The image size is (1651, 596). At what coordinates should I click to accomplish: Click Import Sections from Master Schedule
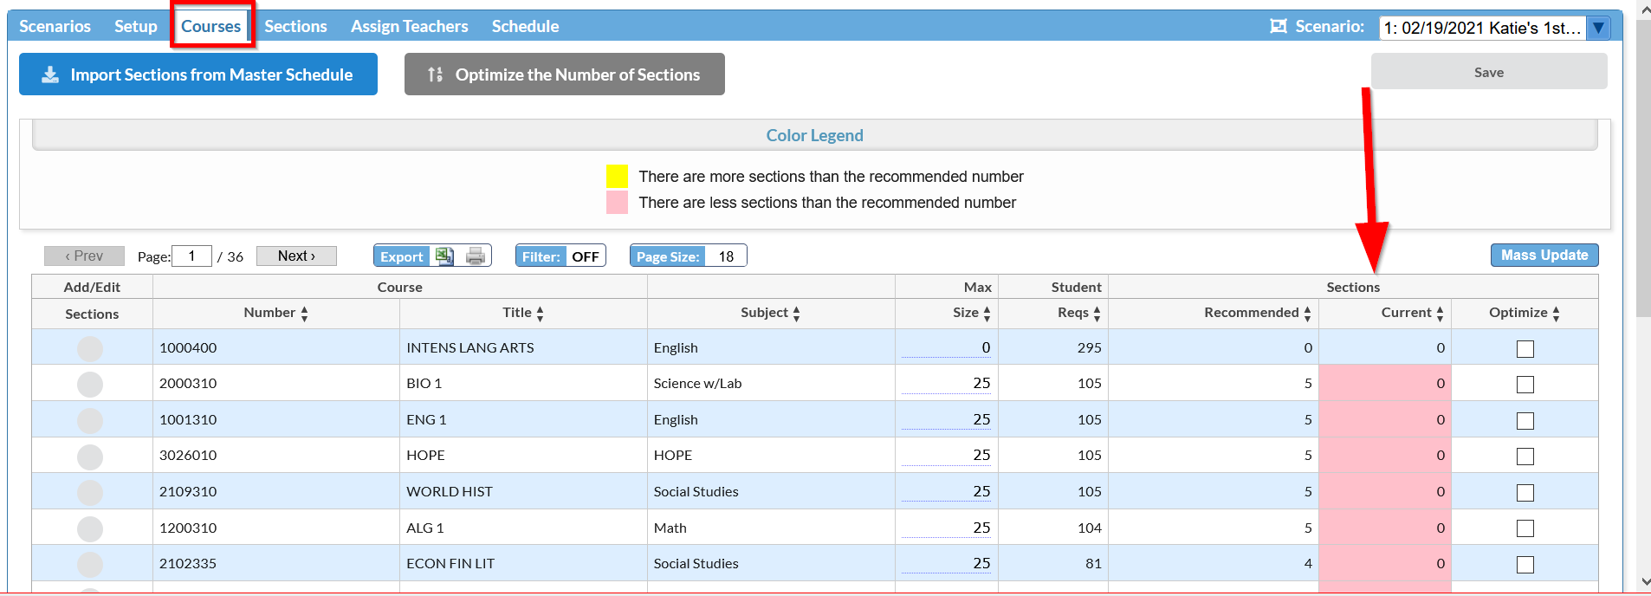point(198,74)
